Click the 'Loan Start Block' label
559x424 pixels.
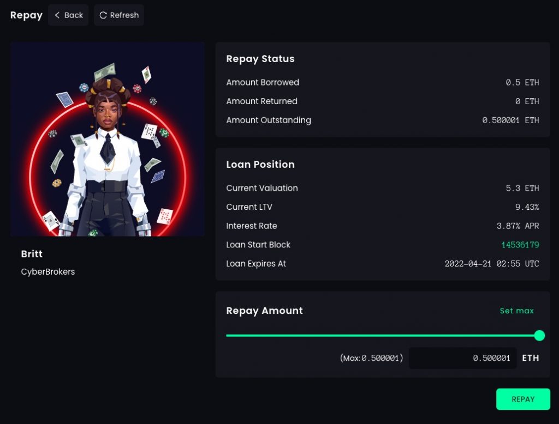258,245
